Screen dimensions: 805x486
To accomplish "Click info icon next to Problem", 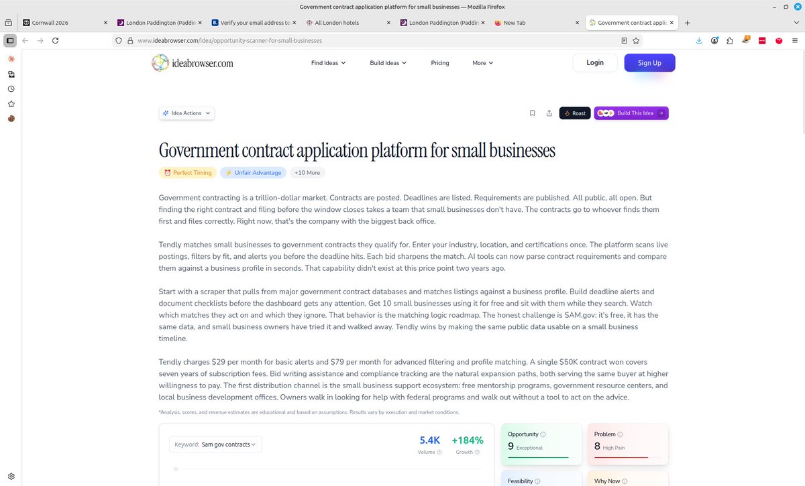I will 620,434.
